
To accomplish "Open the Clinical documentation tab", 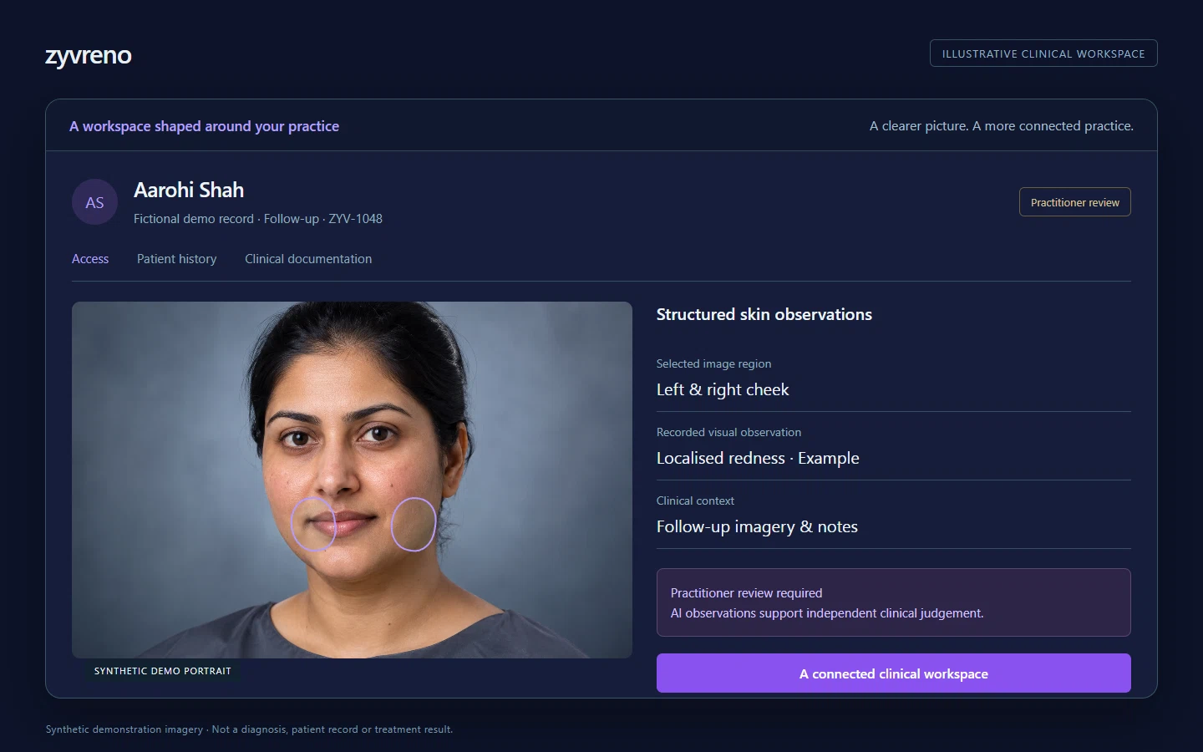I will pyautogui.click(x=308, y=259).
